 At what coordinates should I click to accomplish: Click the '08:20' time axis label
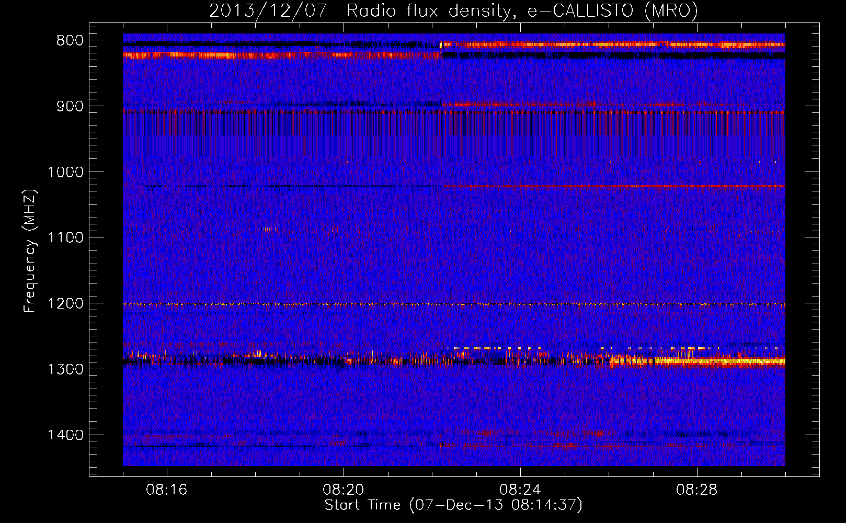tap(344, 490)
